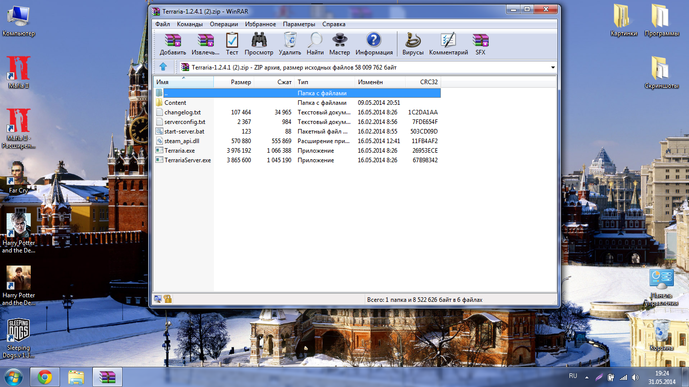Click the SFX archive icon
Viewport: 689px width, 387px height.
click(x=480, y=44)
